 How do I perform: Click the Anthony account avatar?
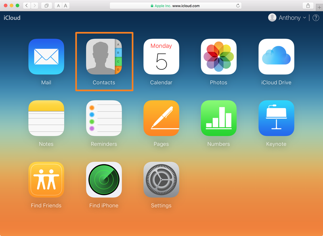tap(272, 18)
